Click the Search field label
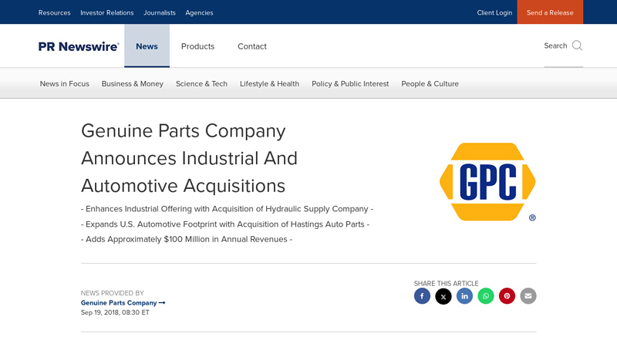This screenshot has width=617, height=347. pyautogui.click(x=555, y=45)
